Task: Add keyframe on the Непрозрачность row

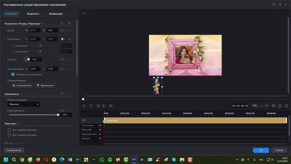Action: click(62, 110)
